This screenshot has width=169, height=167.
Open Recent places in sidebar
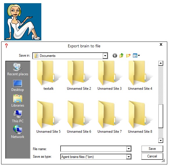click(18, 69)
